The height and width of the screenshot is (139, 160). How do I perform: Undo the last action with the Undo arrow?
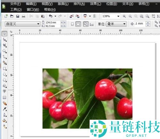coord(51,16)
